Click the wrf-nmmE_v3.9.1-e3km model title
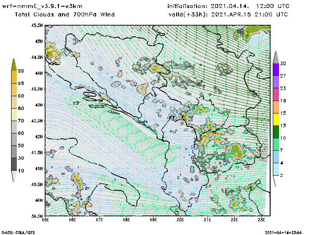 click(42, 7)
